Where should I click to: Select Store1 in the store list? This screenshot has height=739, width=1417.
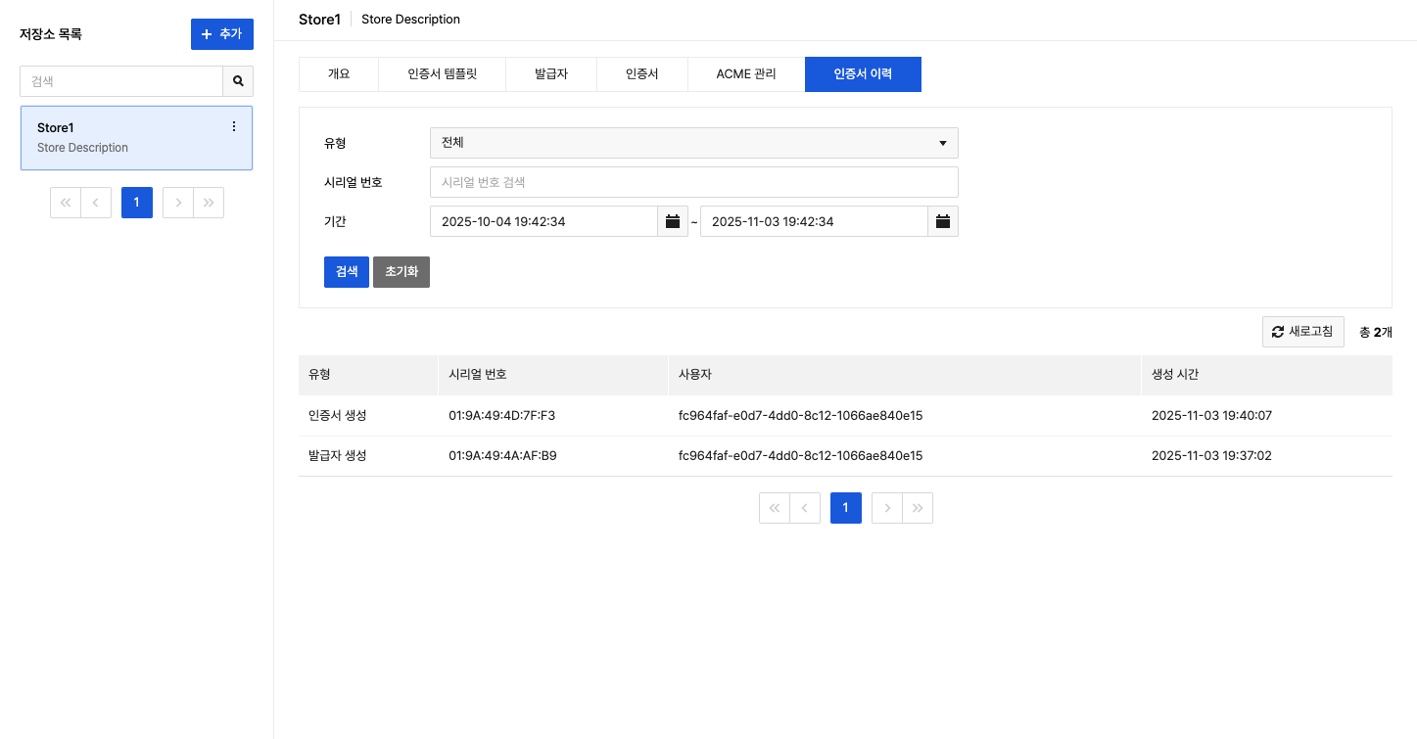pyautogui.click(x=118, y=138)
